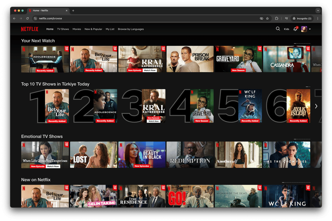Expand the profile dropdown caret
This screenshot has height=221, width=332.
310,29
